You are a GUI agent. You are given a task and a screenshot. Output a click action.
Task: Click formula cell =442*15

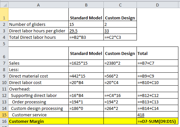[x=86, y=76]
